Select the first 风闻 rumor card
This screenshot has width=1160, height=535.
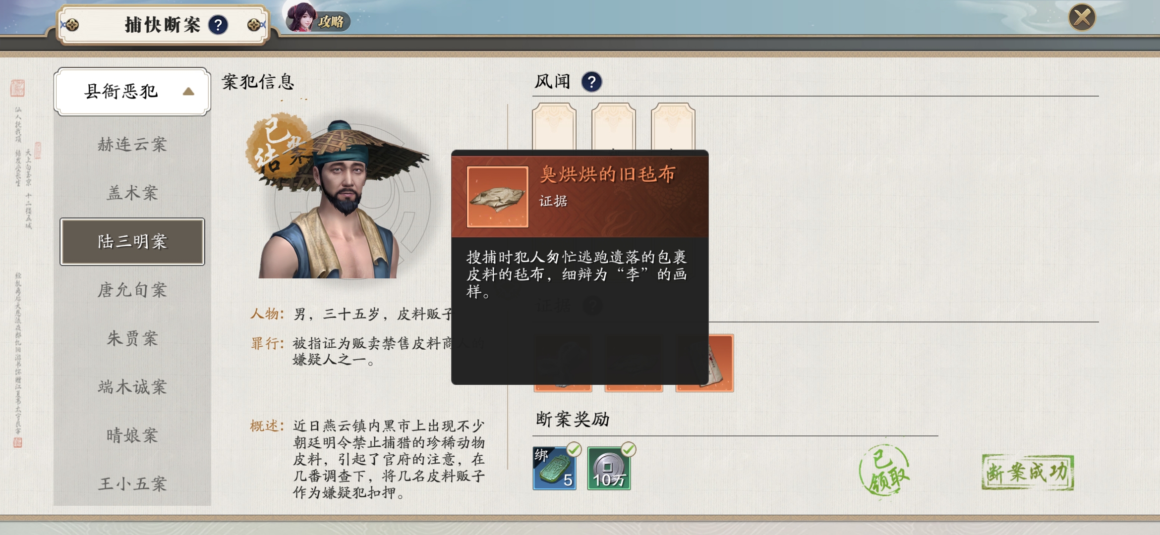click(554, 127)
